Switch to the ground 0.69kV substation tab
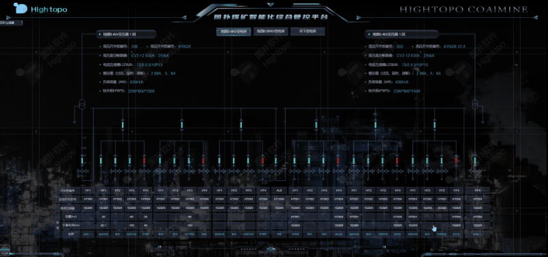This screenshot has height=257, width=548. click(271, 32)
